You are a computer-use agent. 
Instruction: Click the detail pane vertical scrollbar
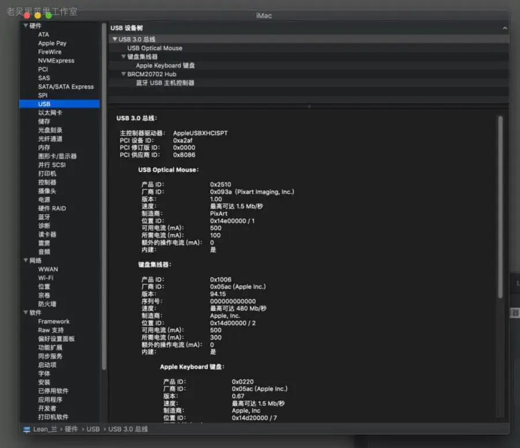pyautogui.click(x=500, y=207)
